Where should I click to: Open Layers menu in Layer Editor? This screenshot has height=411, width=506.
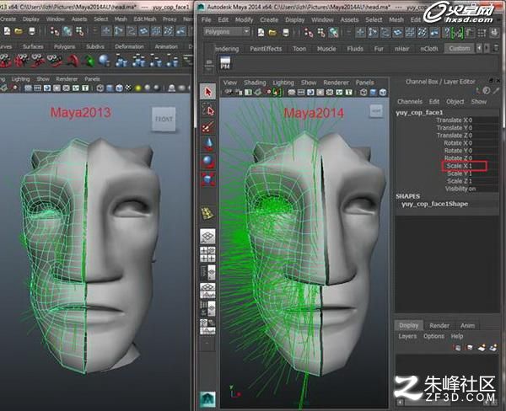click(x=407, y=336)
